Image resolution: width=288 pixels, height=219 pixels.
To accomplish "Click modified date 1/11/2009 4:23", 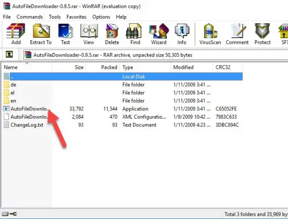I will point(192,125).
